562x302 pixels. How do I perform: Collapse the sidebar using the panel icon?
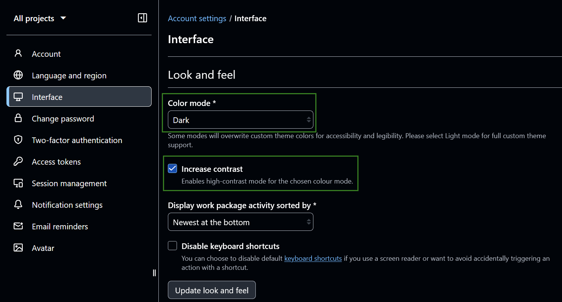coord(142,18)
